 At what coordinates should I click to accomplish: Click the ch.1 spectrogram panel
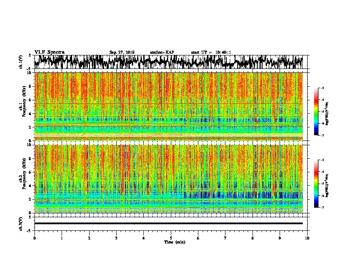tap(169, 106)
